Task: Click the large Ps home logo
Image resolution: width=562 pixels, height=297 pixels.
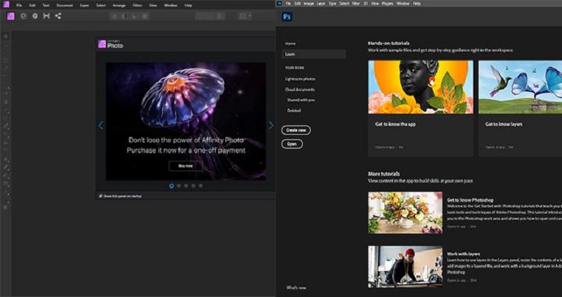Action: (287, 17)
